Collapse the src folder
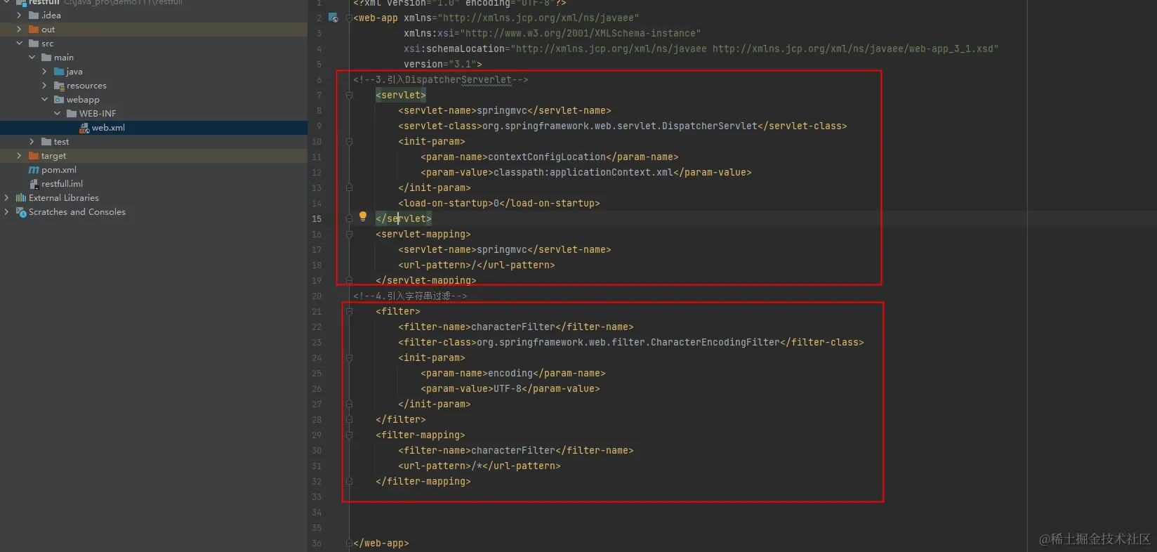 click(19, 44)
